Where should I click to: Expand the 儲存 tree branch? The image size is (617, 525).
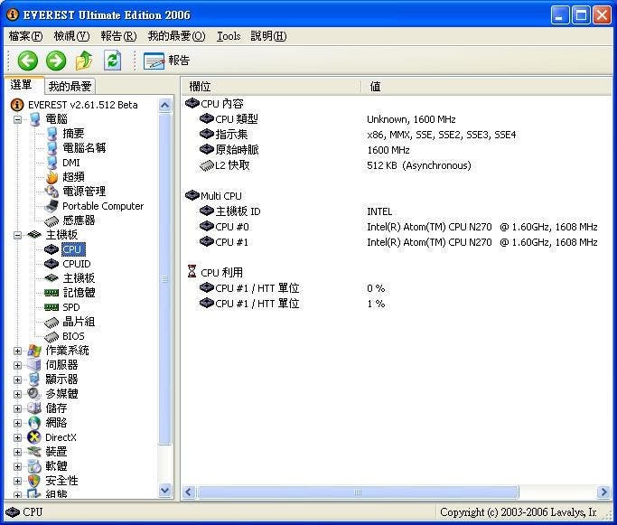point(18,409)
